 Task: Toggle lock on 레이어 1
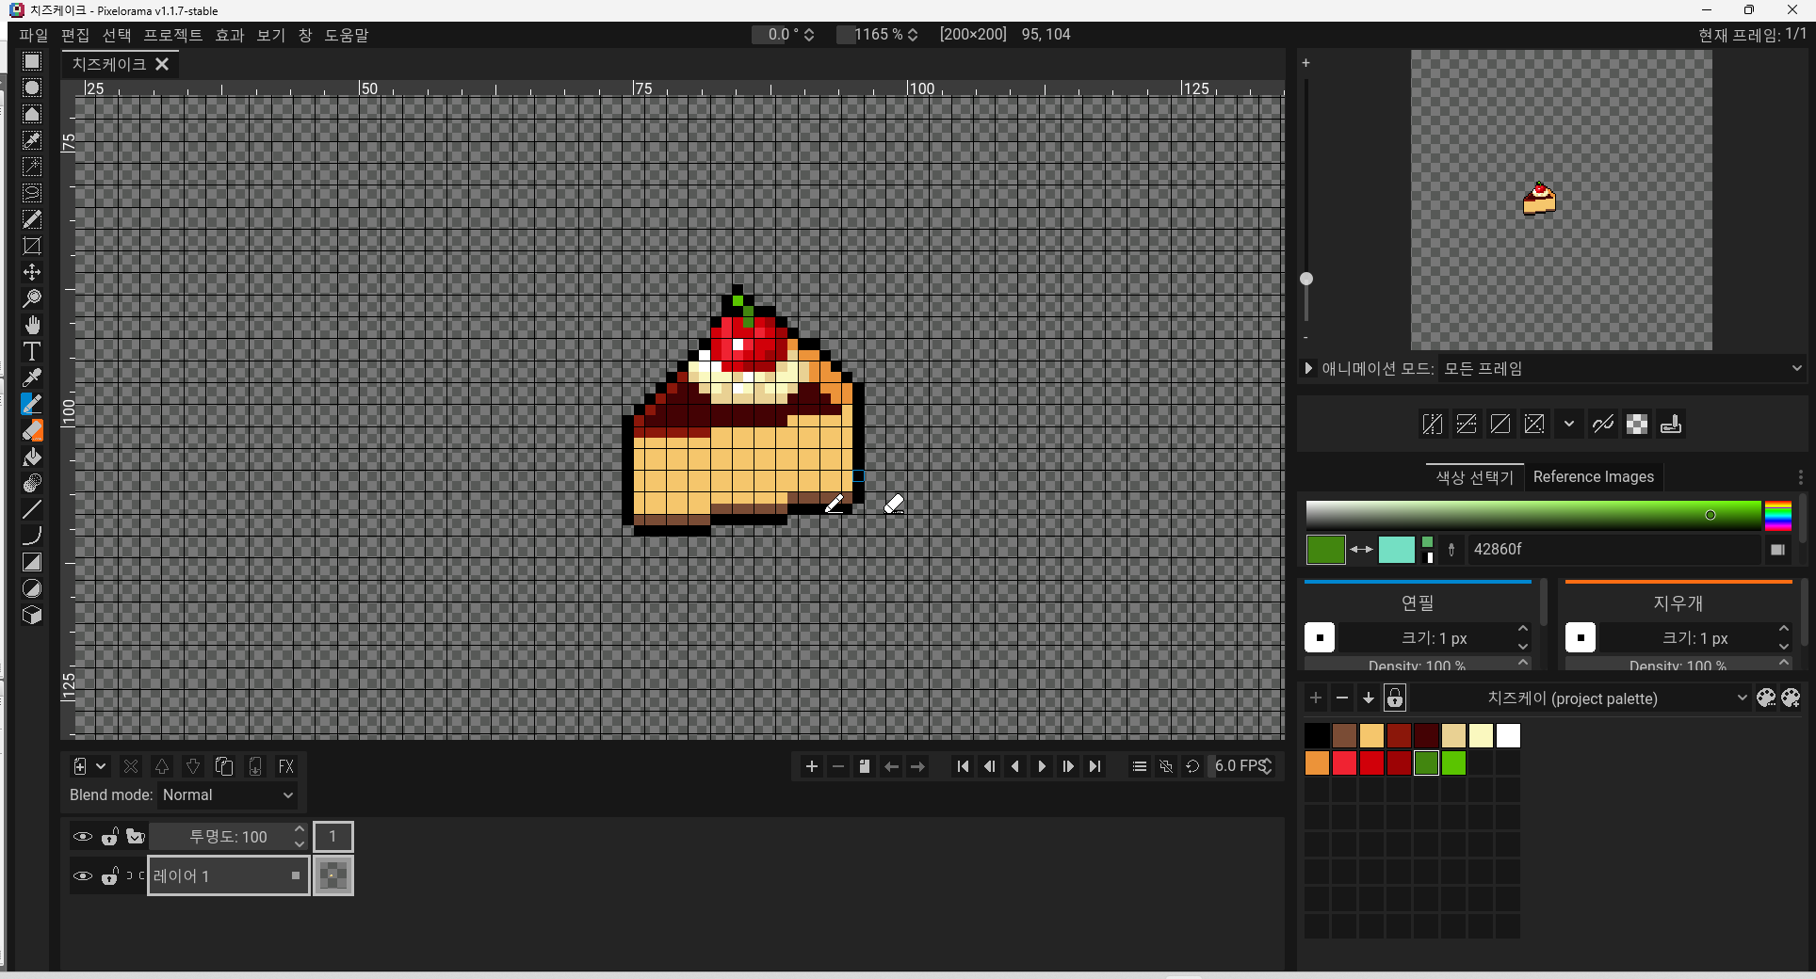click(x=109, y=876)
